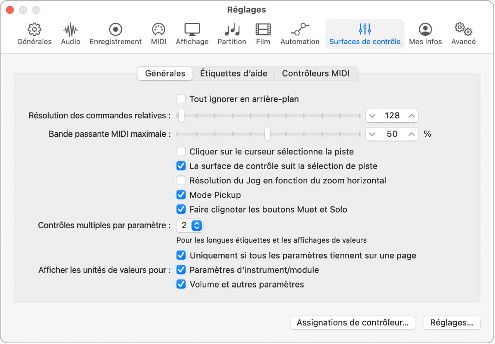Open the Partition settings pane
The width and height of the screenshot is (495, 344).
click(231, 33)
